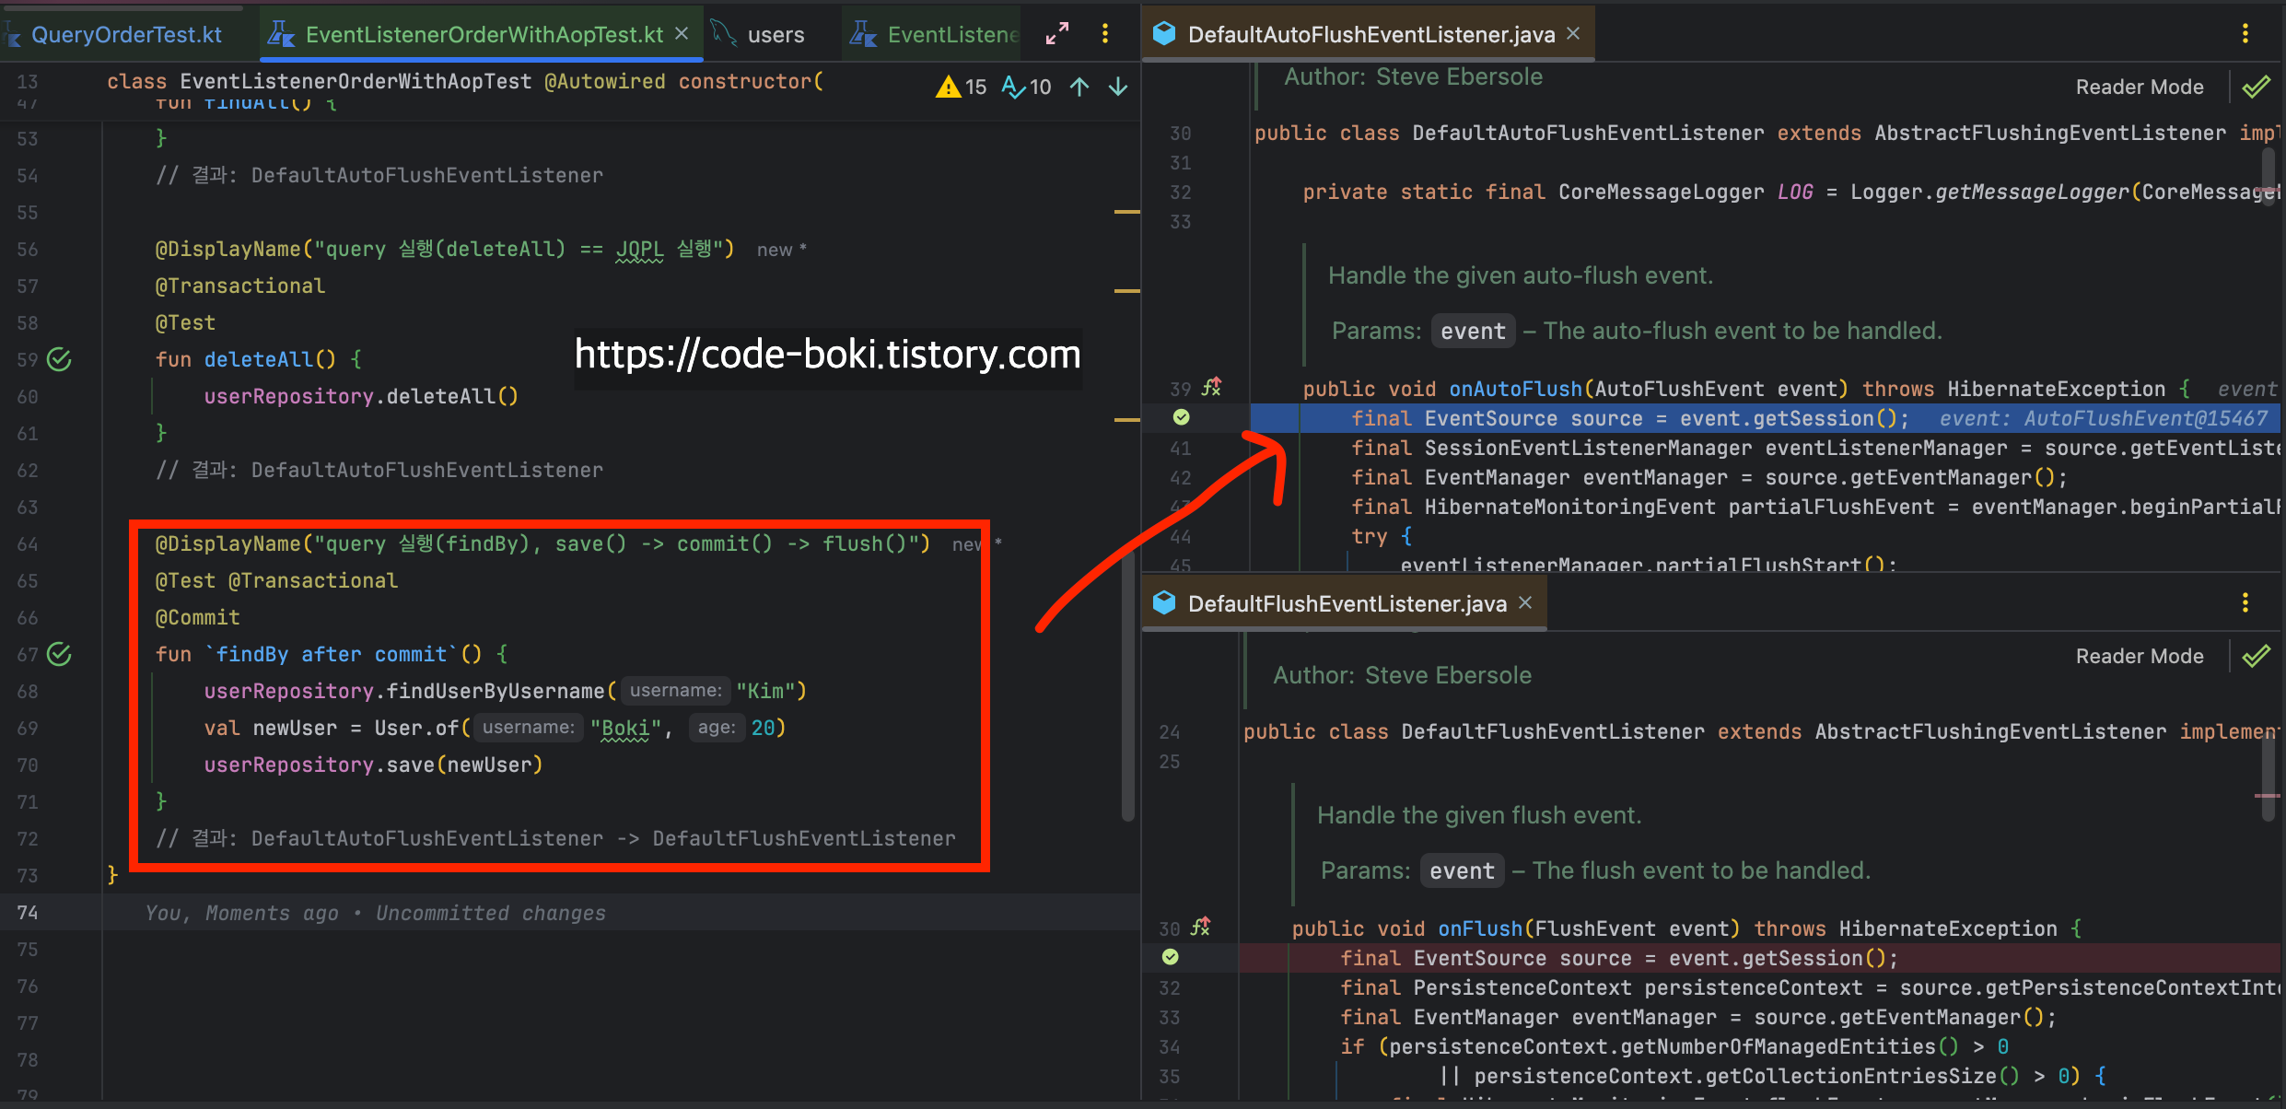
Task: Open DefaultFlushEventListener pane options menu
Action: (x=2245, y=603)
